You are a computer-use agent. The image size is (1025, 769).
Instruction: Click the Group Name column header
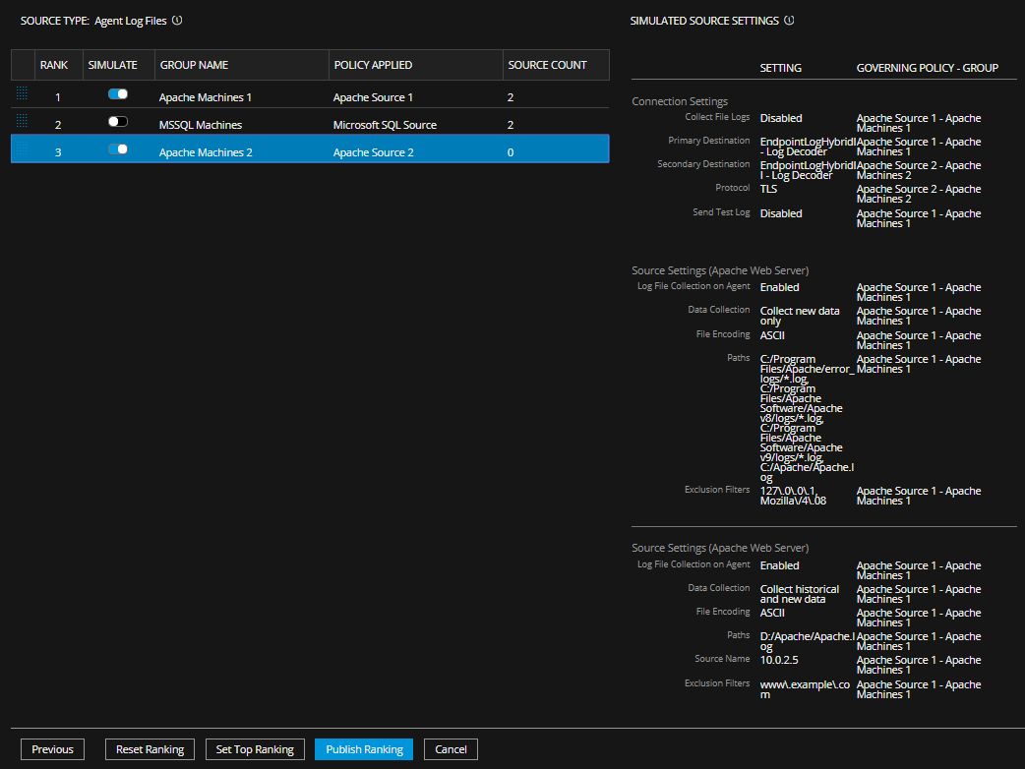click(194, 65)
